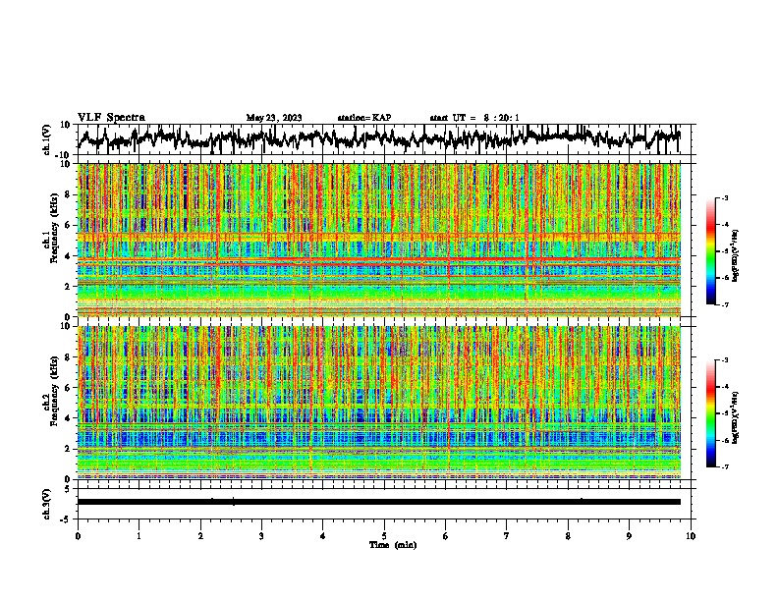Click the ch.1 spectrogram plot area
778x601 pixels.
pyautogui.click(x=379, y=240)
